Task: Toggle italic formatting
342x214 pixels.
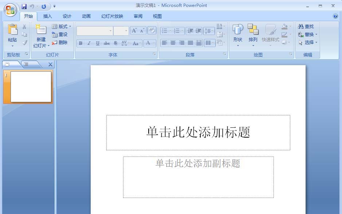Action: point(89,43)
